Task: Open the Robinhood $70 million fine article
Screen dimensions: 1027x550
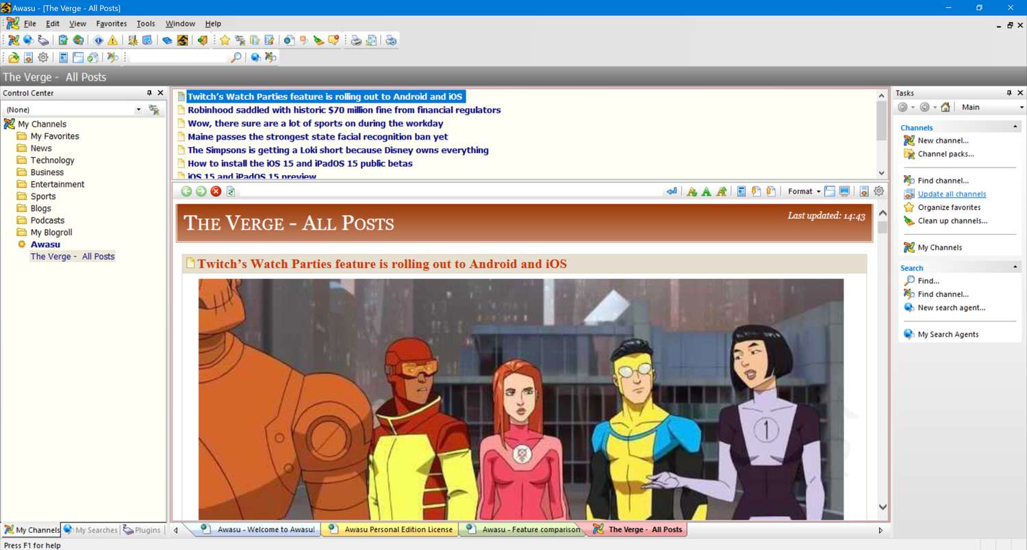Action: (x=344, y=110)
